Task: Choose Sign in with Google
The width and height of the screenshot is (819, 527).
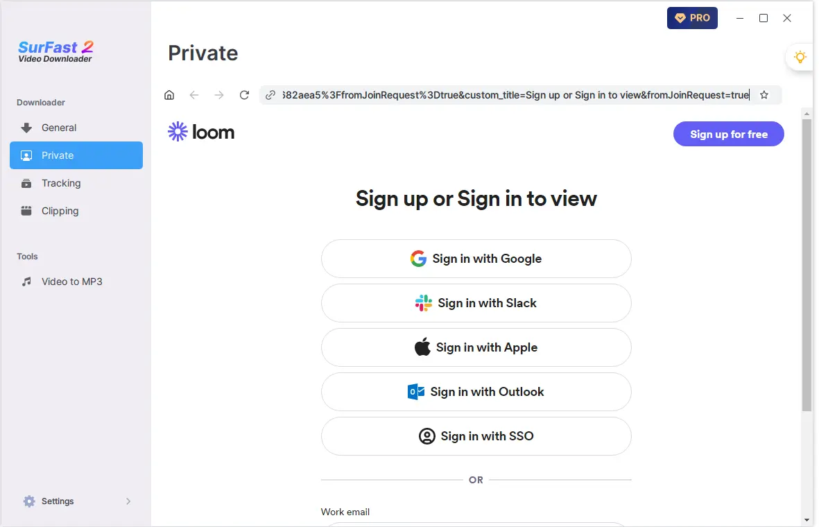Action: (x=476, y=259)
